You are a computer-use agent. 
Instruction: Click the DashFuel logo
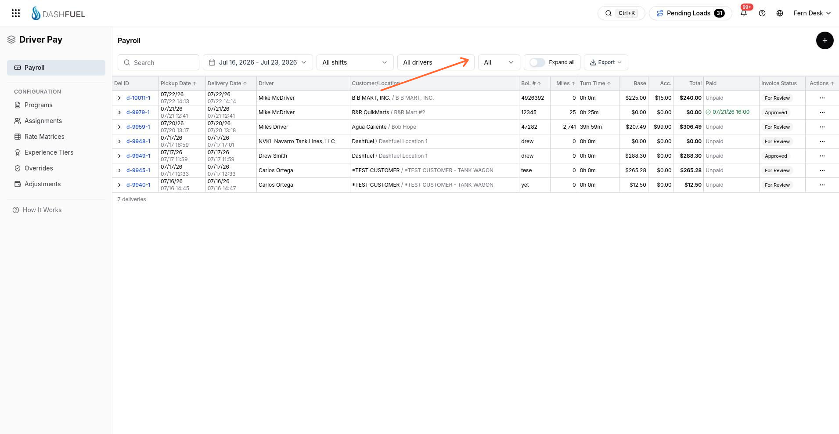pos(58,13)
